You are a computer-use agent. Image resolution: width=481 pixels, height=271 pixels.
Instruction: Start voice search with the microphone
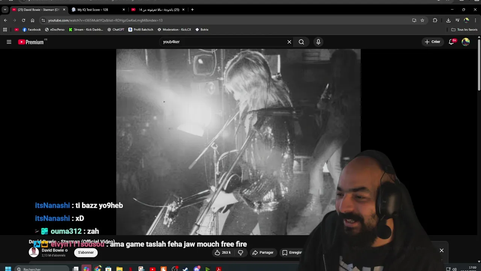(318, 42)
